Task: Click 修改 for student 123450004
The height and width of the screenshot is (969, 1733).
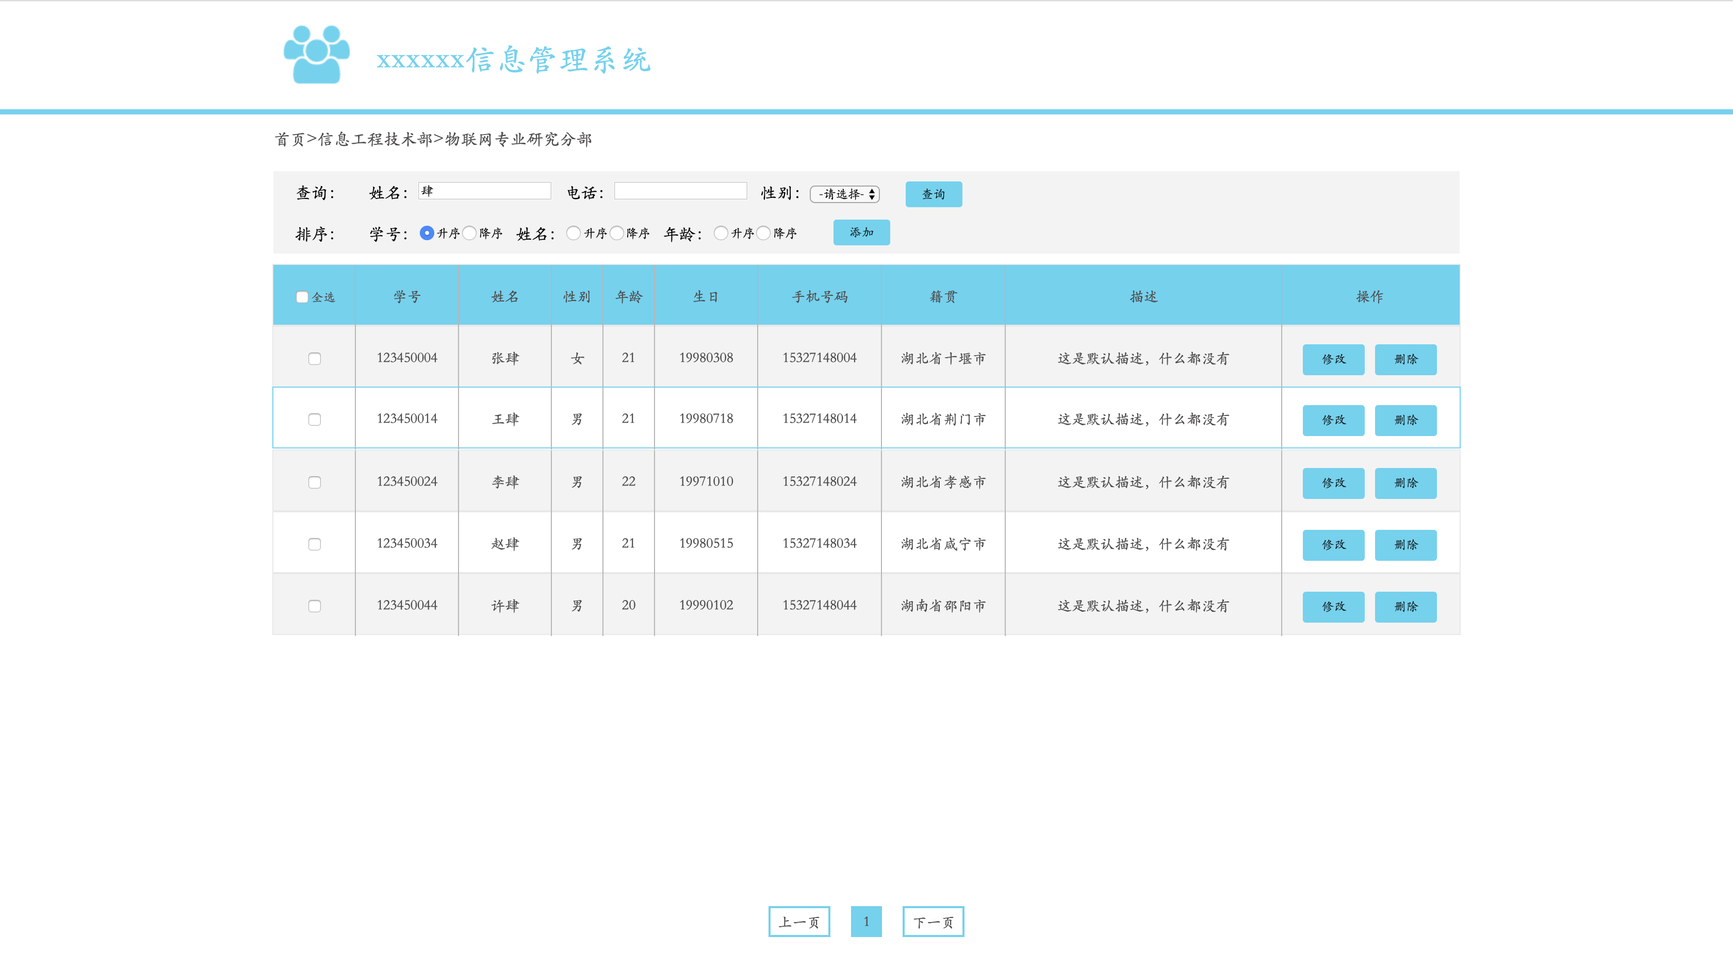Action: 1333,360
